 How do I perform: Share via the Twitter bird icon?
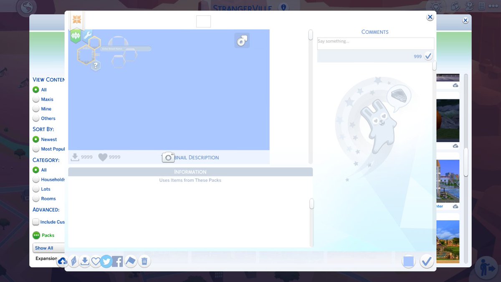coord(106,262)
